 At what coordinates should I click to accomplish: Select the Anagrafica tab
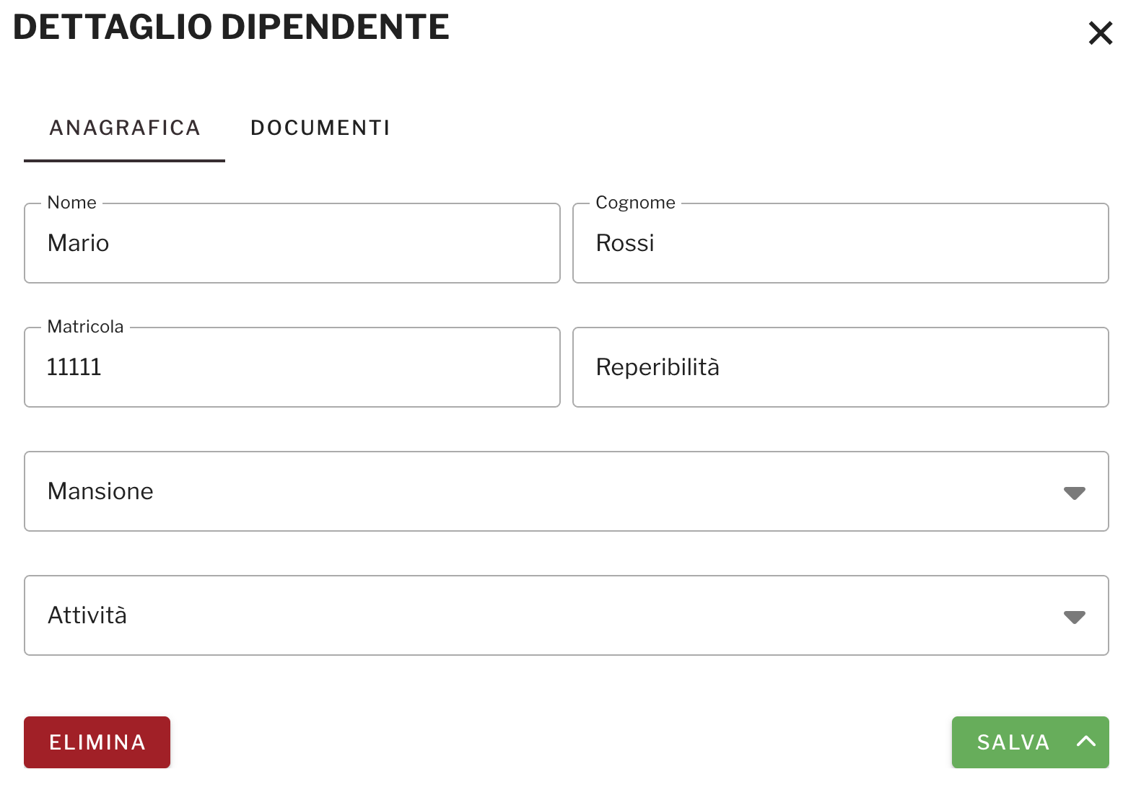(x=124, y=128)
